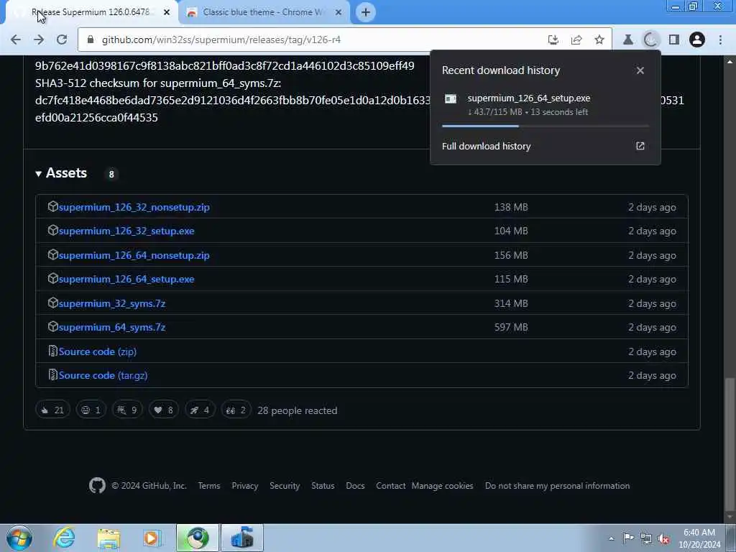Click the muted volume tray icon
This screenshot has height=552, width=736.
pyautogui.click(x=663, y=538)
